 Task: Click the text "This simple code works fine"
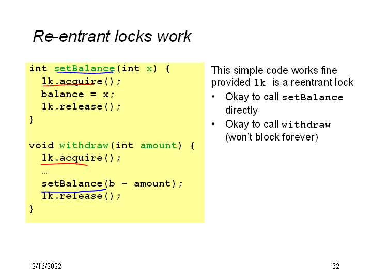pyautogui.click(x=274, y=70)
